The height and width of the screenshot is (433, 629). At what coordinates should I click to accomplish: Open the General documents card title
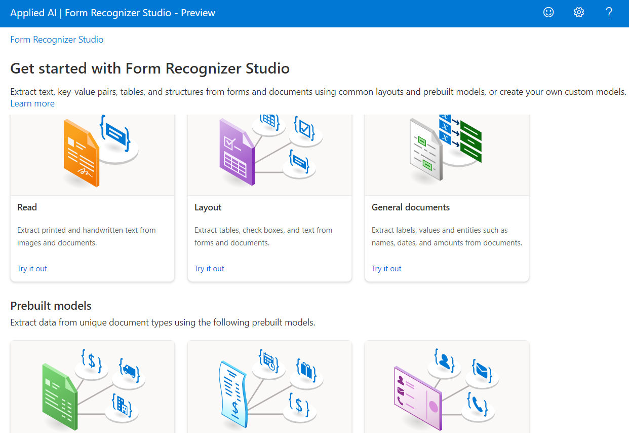click(411, 207)
